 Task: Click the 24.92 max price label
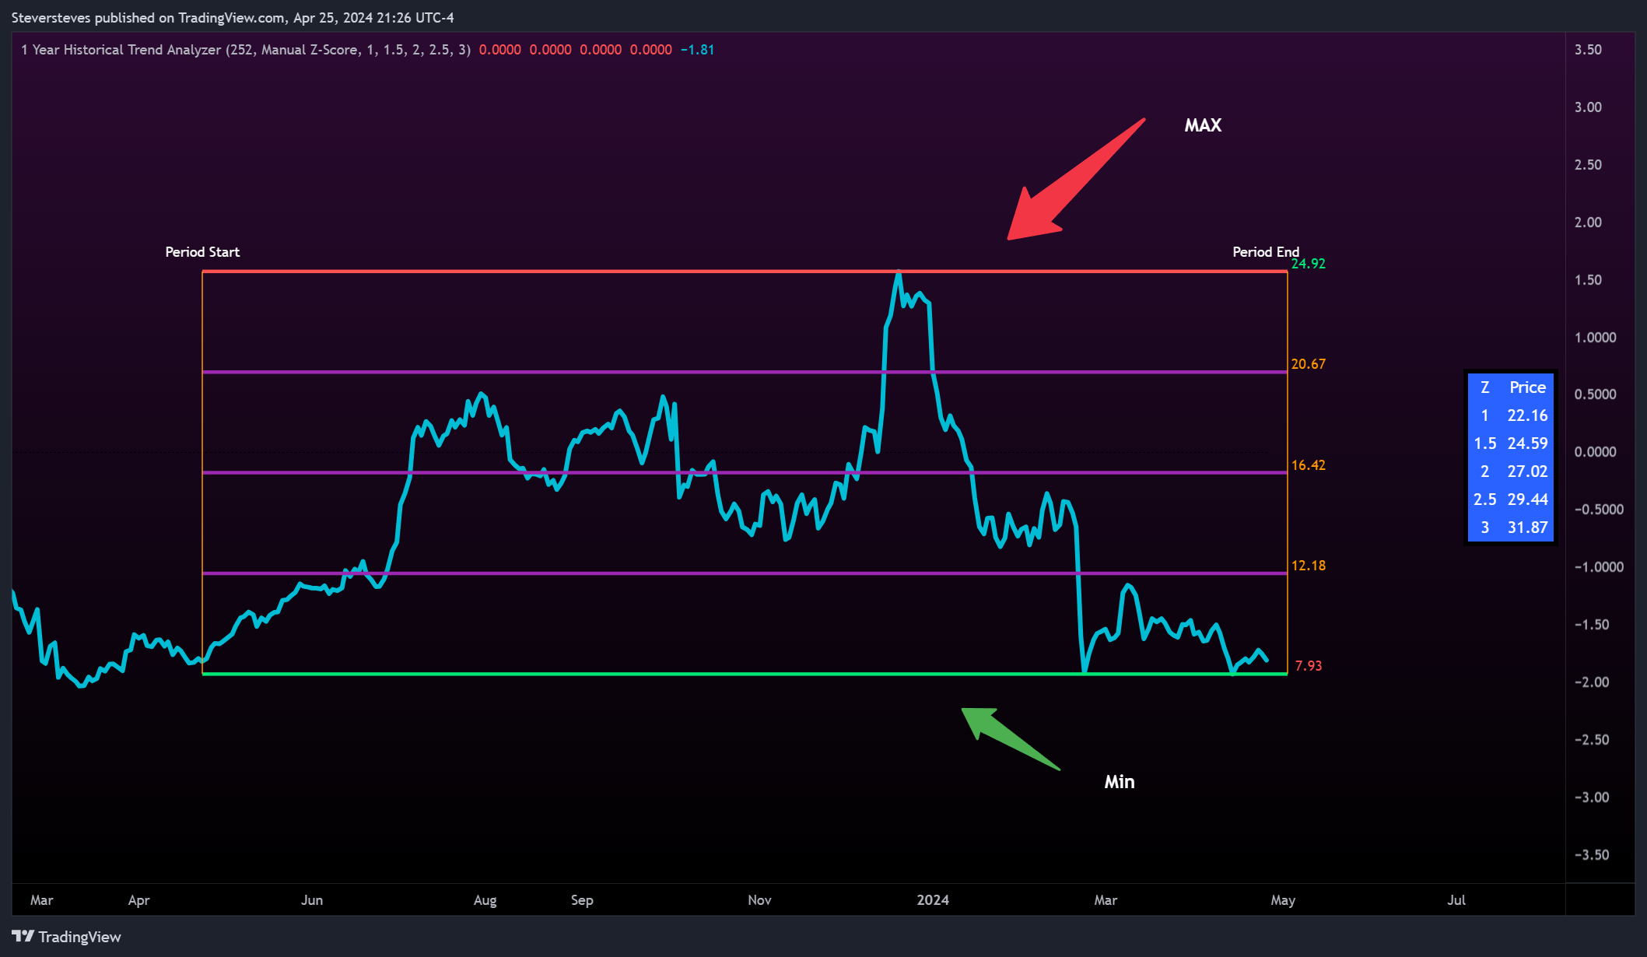tap(1308, 264)
